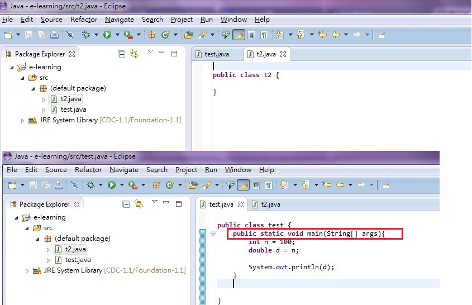Click the New Java Class icon in the bottom Eclipse toolbar
The image size is (472, 305).
[x=170, y=185]
